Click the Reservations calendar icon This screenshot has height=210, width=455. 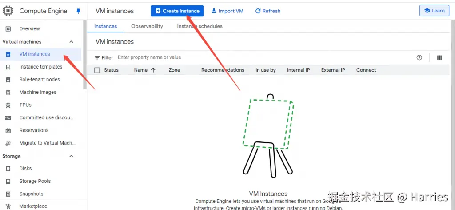click(8, 130)
